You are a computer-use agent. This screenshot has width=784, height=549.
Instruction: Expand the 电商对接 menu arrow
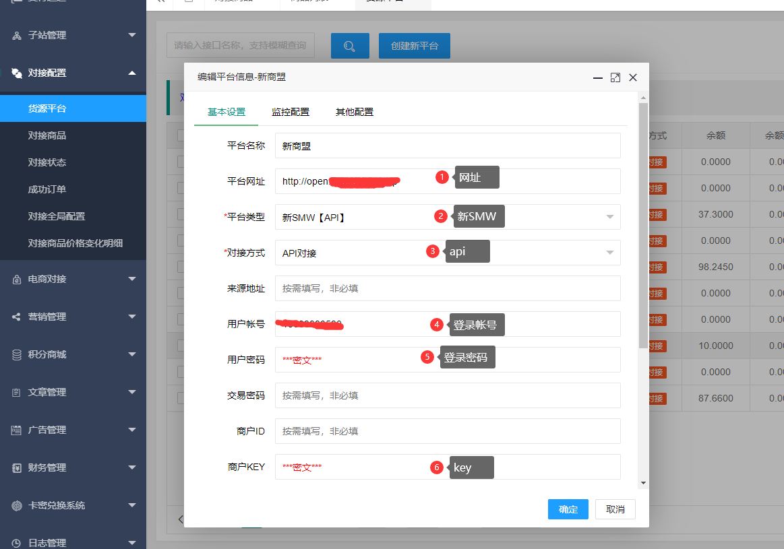tap(132, 279)
